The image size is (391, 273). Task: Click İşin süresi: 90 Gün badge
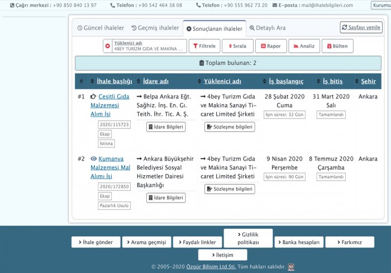click(x=284, y=177)
